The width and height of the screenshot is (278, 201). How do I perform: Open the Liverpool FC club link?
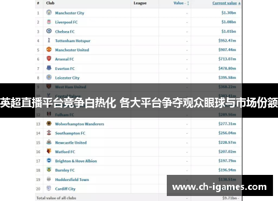tap(66, 22)
